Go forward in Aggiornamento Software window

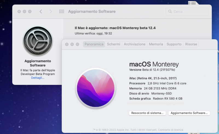51,12
